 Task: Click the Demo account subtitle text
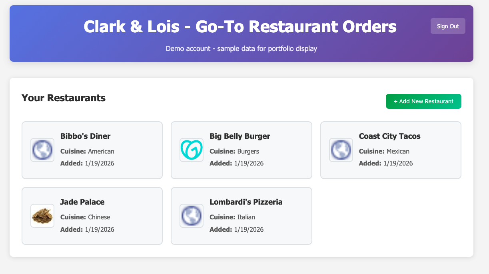click(242, 48)
